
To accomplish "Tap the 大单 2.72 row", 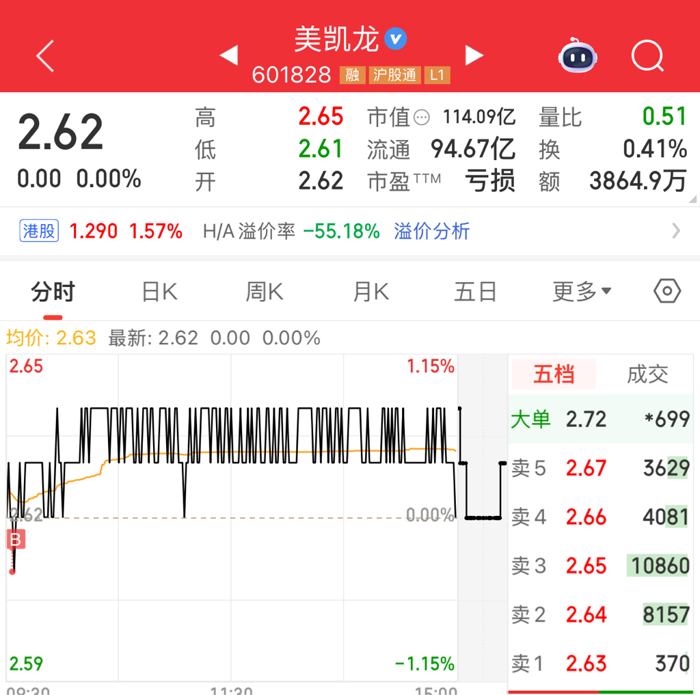I will coord(600,419).
